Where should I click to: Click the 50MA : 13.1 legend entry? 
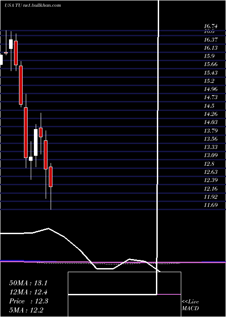pyautogui.click(x=28, y=283)
